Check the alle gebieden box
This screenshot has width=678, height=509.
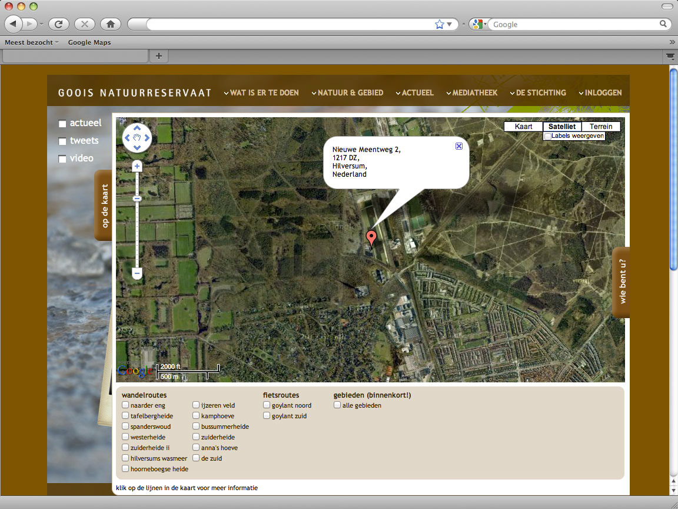pyautogui.click(x=337, y=405)
